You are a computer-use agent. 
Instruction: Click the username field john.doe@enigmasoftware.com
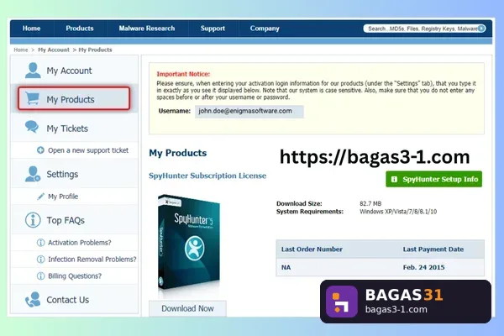pyautogui.click(x=249, y=111)
